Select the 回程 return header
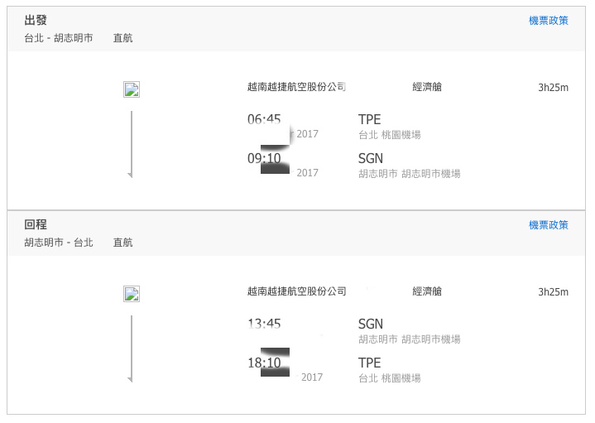Viewport: 595px width, 423px height. tap(36, 224)
